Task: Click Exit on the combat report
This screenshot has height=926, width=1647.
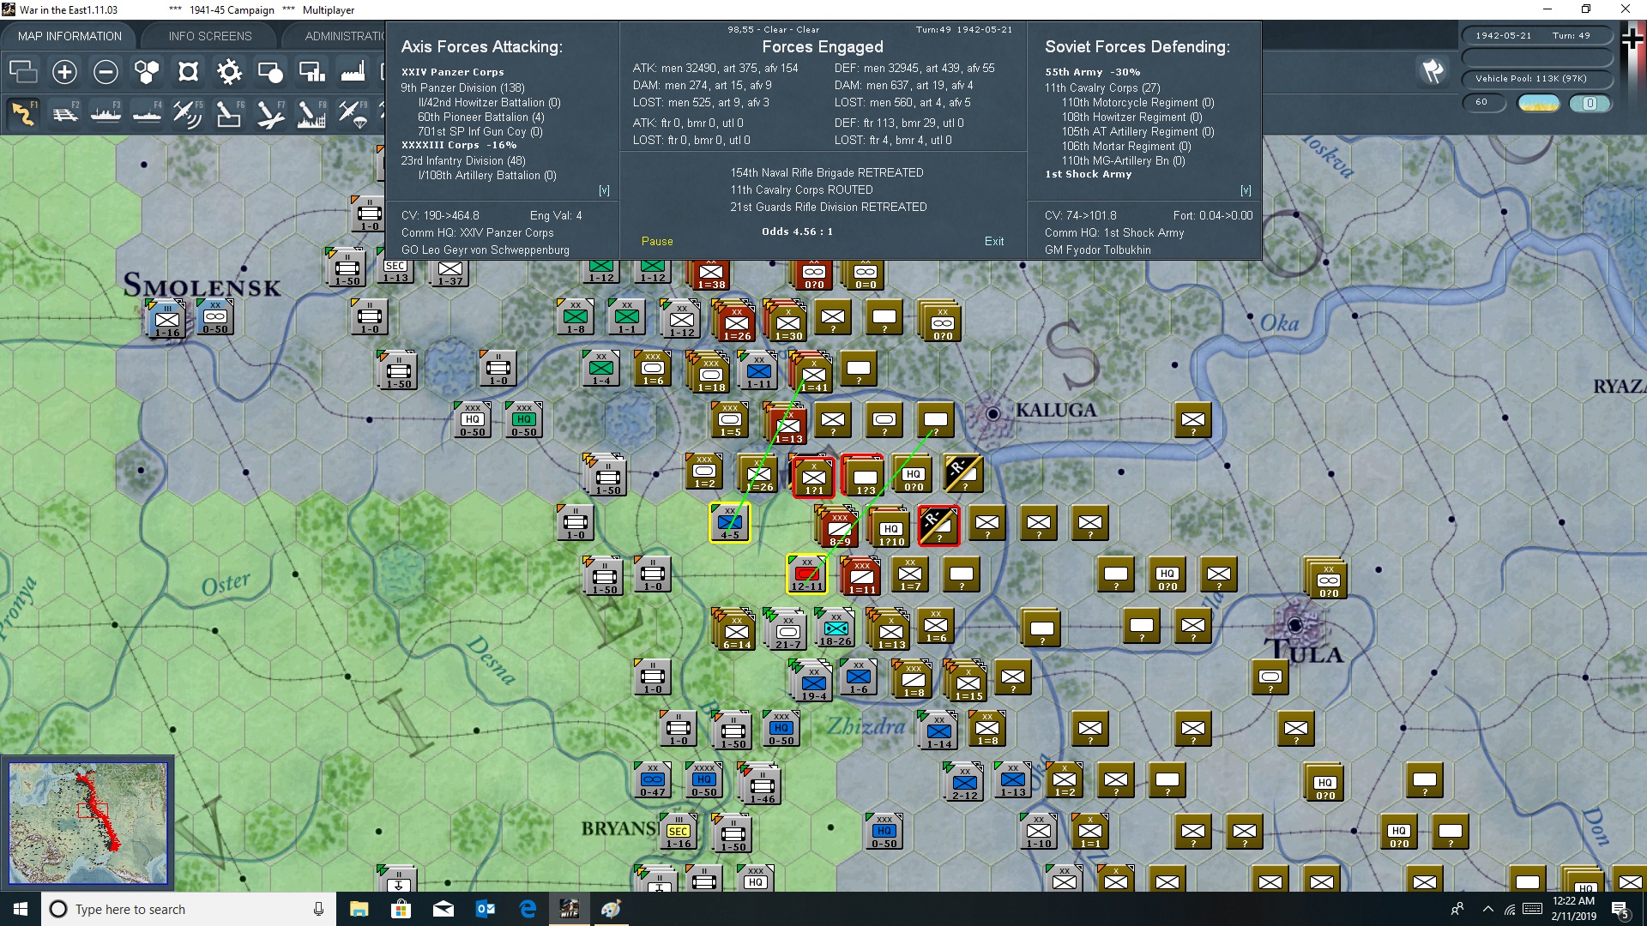Action: click(994, 242)
